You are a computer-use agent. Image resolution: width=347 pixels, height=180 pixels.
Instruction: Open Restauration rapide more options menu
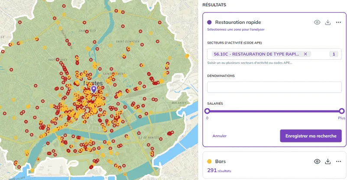(x=338, y=22)
